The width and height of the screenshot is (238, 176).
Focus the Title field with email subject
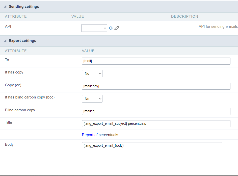coord(156,123)
